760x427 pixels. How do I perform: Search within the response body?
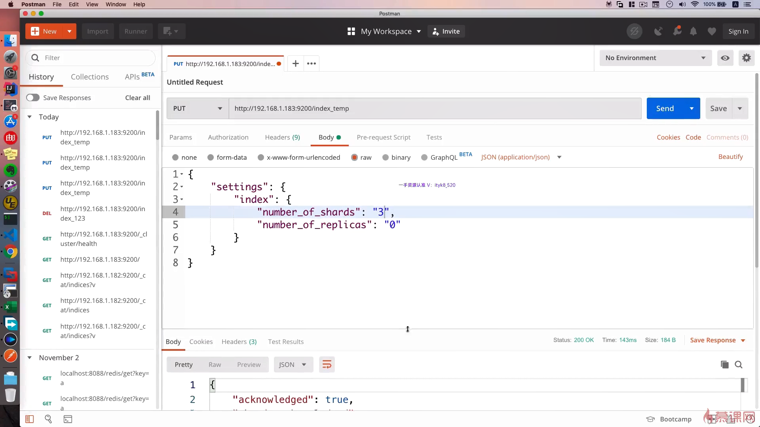739,365
